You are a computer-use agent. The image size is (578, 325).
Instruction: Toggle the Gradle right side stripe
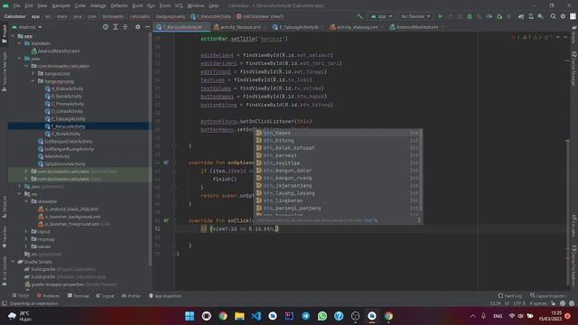point(574,34)
